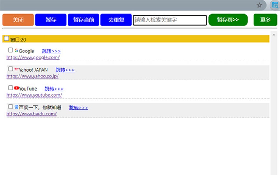Open the www.baidu.com URL link
Image resolution: width=280 pixels, height=175 pixels.
(x=31, y=114)
